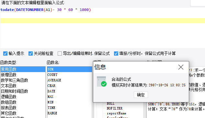Screen dimensions: 205x118
Task: Select 文本函数 category
Action: coord(23,86)
